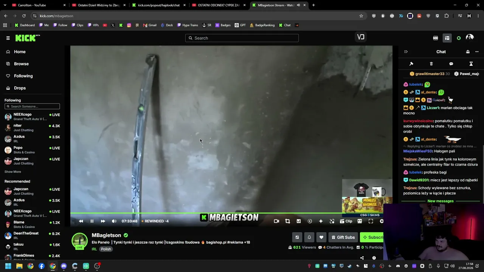
Task: Open the user profile avatar menu
Action: [470, 38]
